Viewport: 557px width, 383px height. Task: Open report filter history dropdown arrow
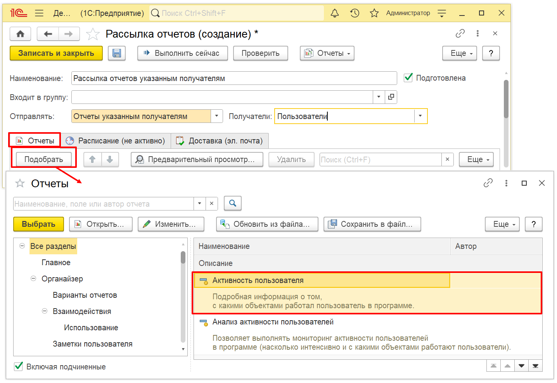[x=199, y=204]
